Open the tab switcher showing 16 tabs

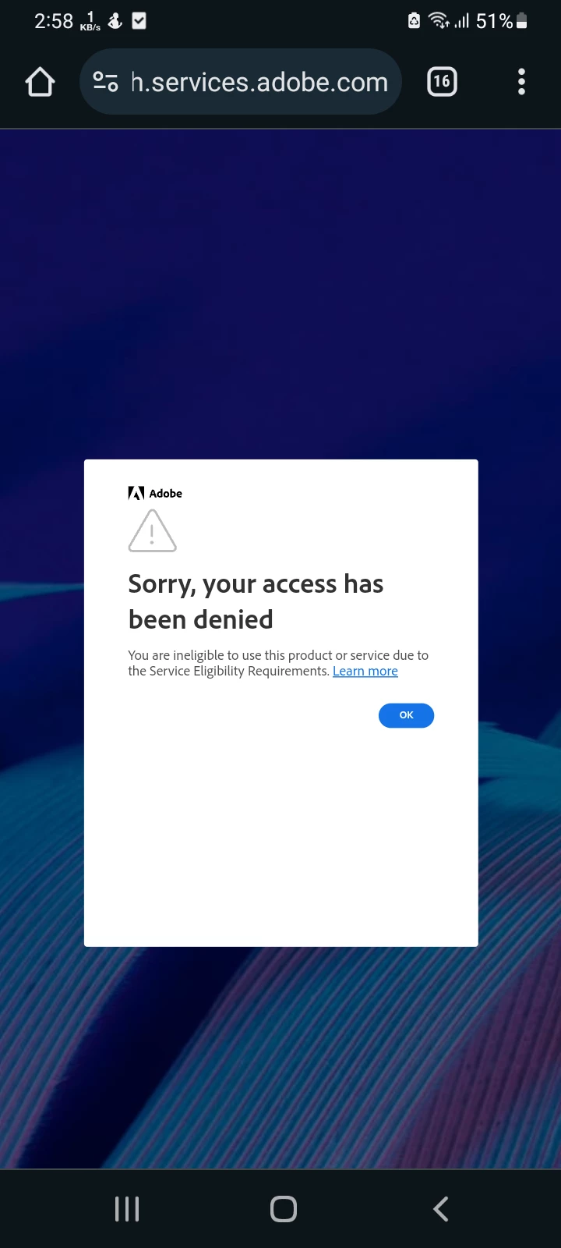442,81
